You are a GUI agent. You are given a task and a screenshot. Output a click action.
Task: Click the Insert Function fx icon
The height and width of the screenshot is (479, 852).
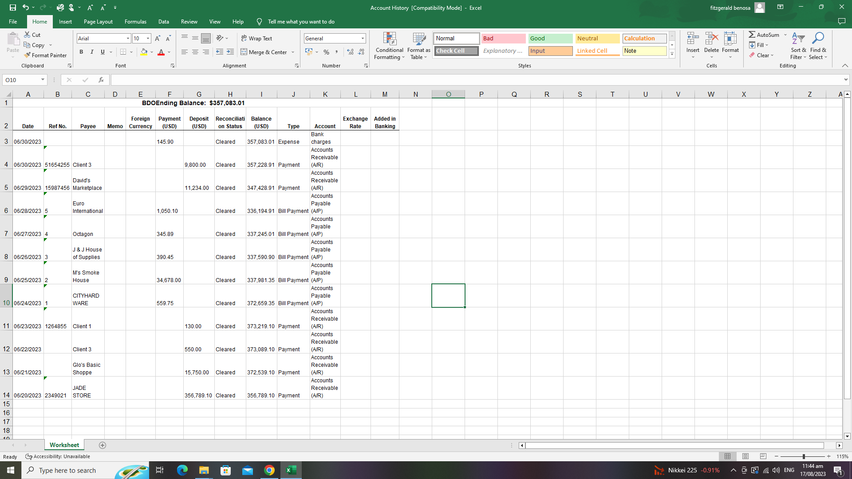click(x=101, y=80)
